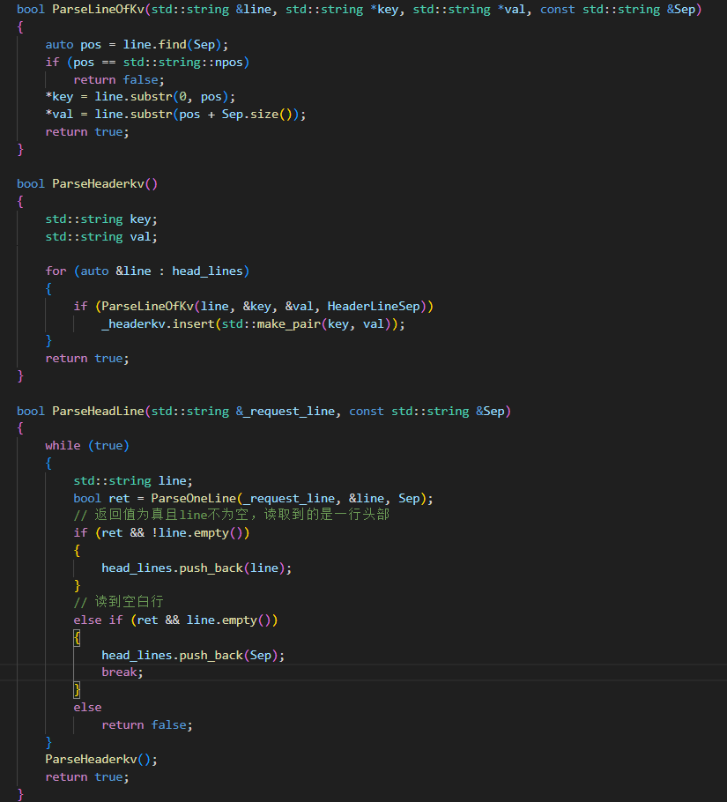Click 'return false;' under the final else
Screen dimensions: 727x802
(147, 724)
